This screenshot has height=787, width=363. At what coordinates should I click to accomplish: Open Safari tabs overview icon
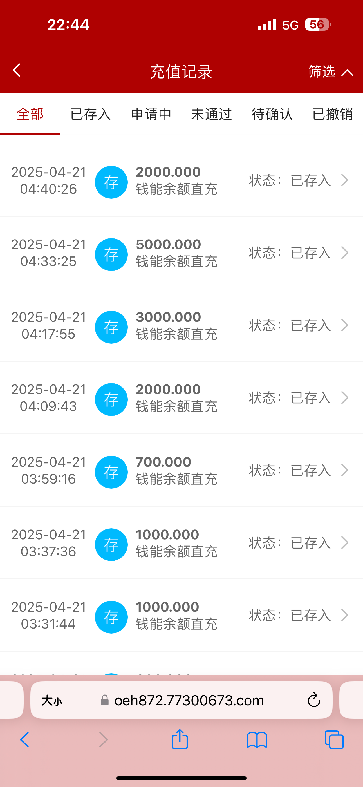334,740
